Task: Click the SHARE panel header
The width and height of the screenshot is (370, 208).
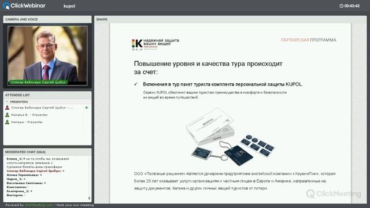Action: pyautogui.click(x=230, y=19)
